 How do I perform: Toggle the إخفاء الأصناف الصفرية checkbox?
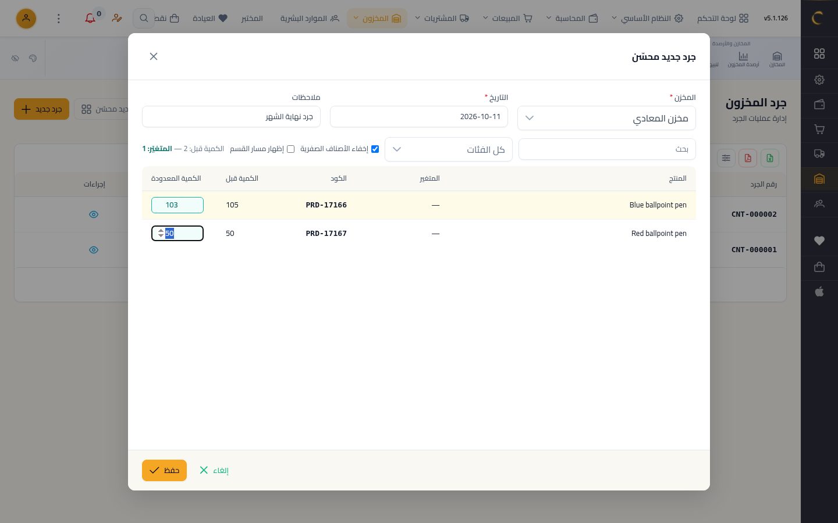click(375, 149)
